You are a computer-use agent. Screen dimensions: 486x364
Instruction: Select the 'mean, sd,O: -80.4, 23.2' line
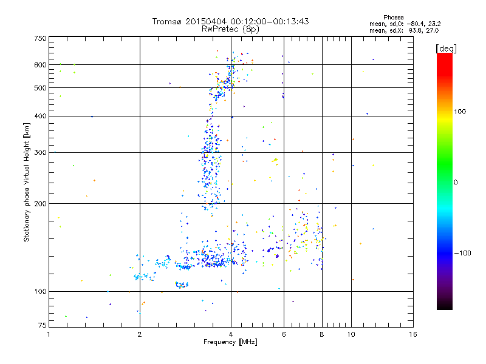coord(405,24)
